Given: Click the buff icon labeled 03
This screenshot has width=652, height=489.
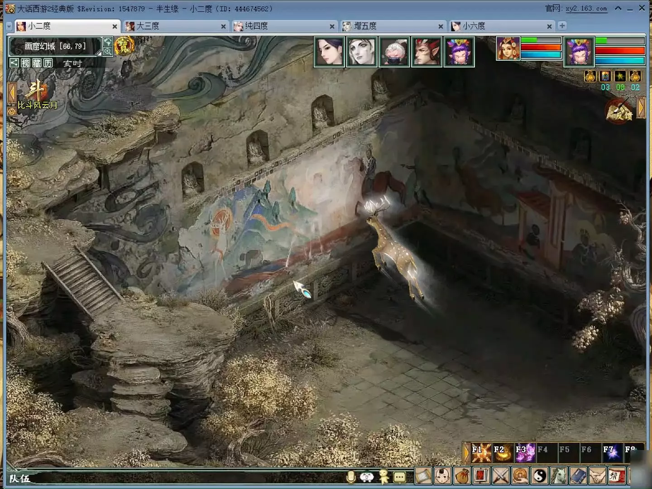Looking at the screenshot, I should (x=605, y=76).
